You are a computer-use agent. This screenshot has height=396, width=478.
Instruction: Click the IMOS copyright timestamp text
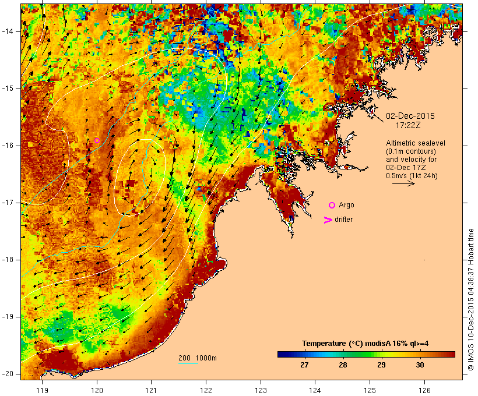pyautogui.click(x=471, y=300)
